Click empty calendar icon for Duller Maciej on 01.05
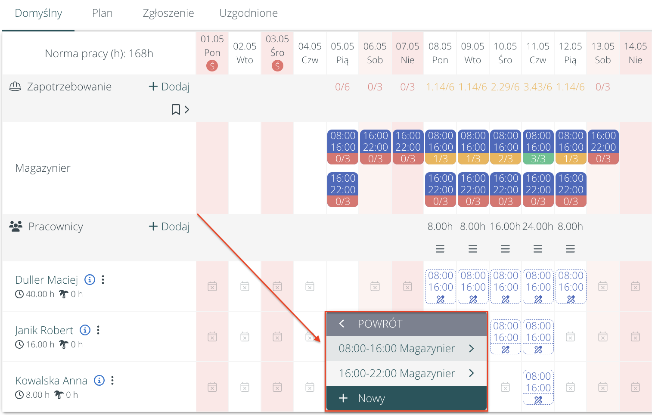652x415 pixels. click(212, 286)
